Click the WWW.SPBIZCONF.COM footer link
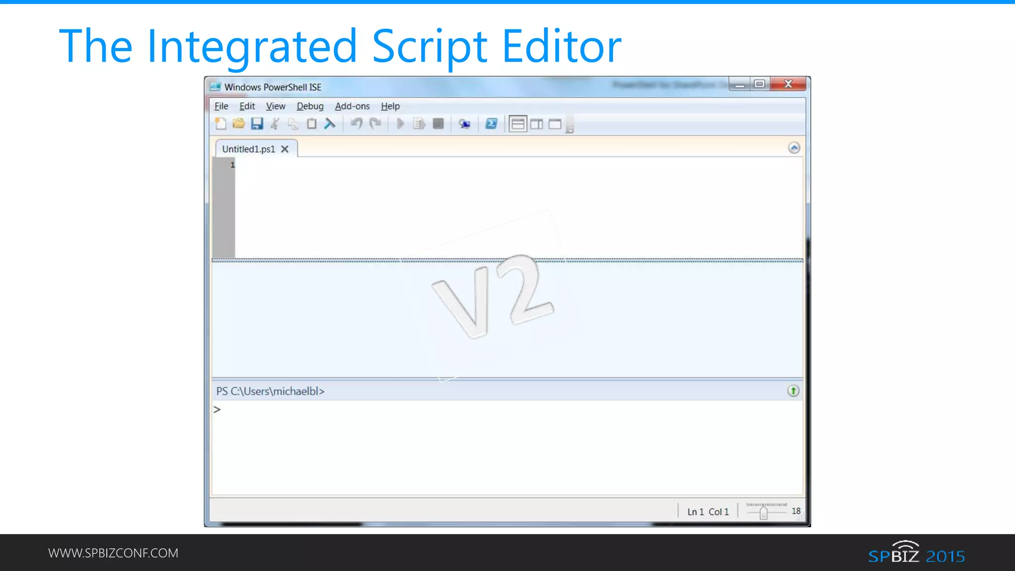Screen dimensions: 1015x571 (113, 553)
